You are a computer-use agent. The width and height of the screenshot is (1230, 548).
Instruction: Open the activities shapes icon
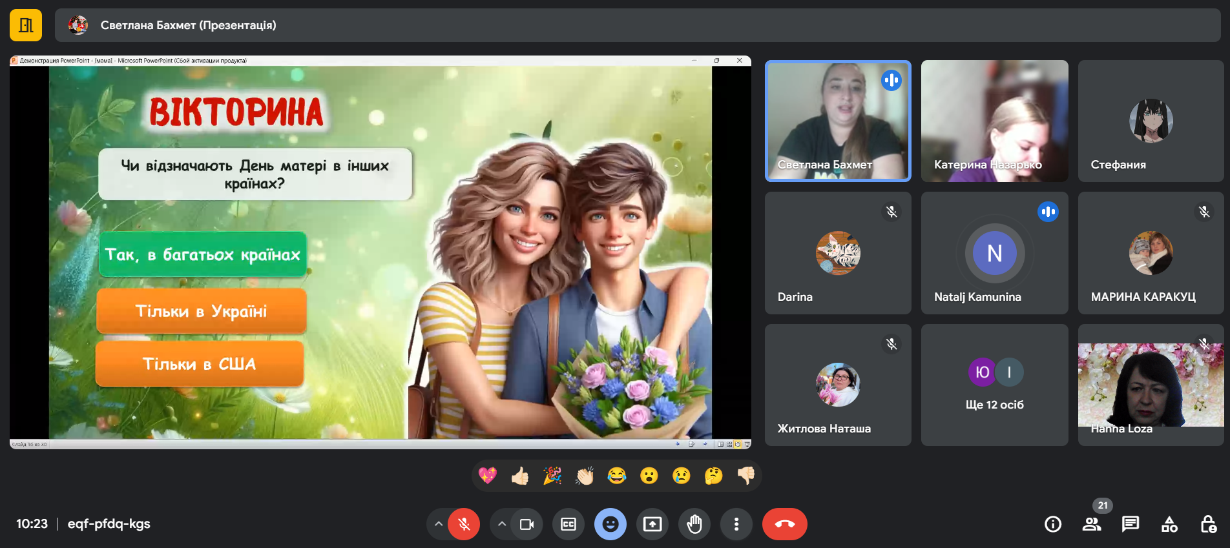[1169, 524]
